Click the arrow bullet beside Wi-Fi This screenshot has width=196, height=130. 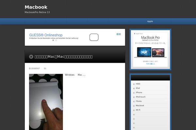click(134, 110)
